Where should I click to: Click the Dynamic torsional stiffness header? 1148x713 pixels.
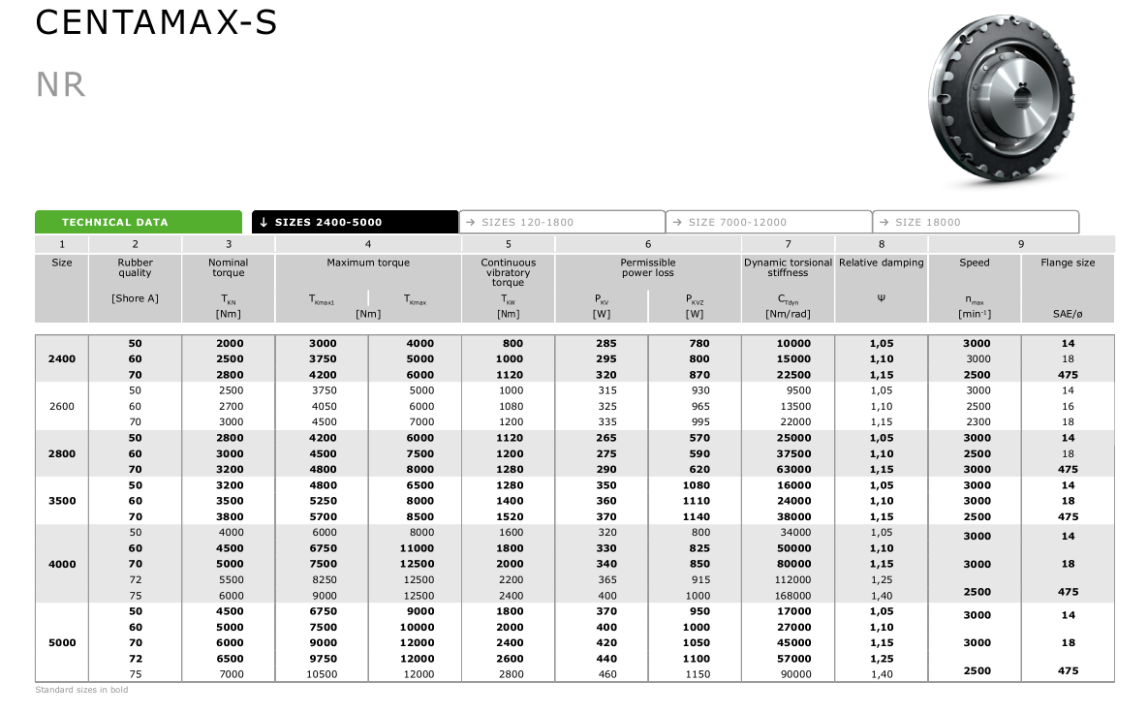point(788,267)
